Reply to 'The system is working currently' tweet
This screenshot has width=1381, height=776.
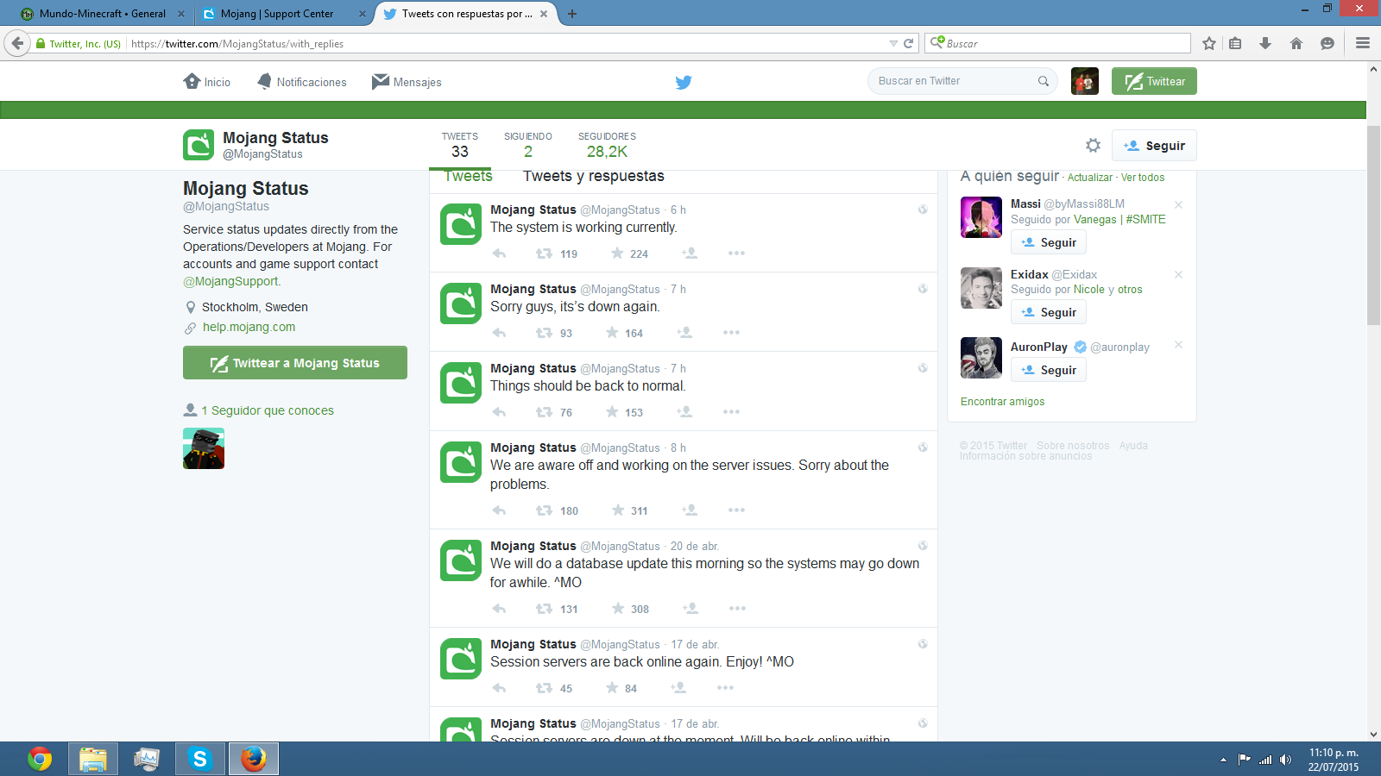pyautogui.click(x=499, y=253)
